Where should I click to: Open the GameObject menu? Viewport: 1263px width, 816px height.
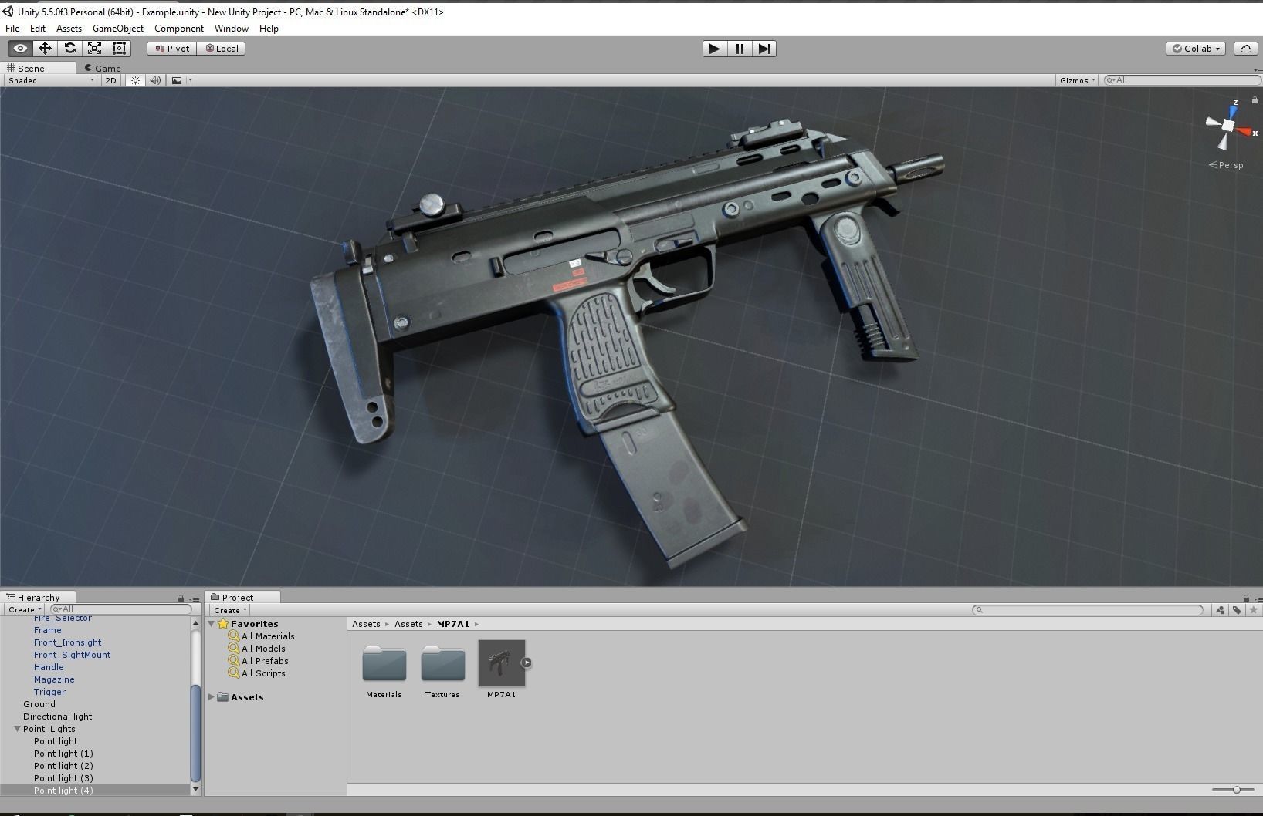118,29
